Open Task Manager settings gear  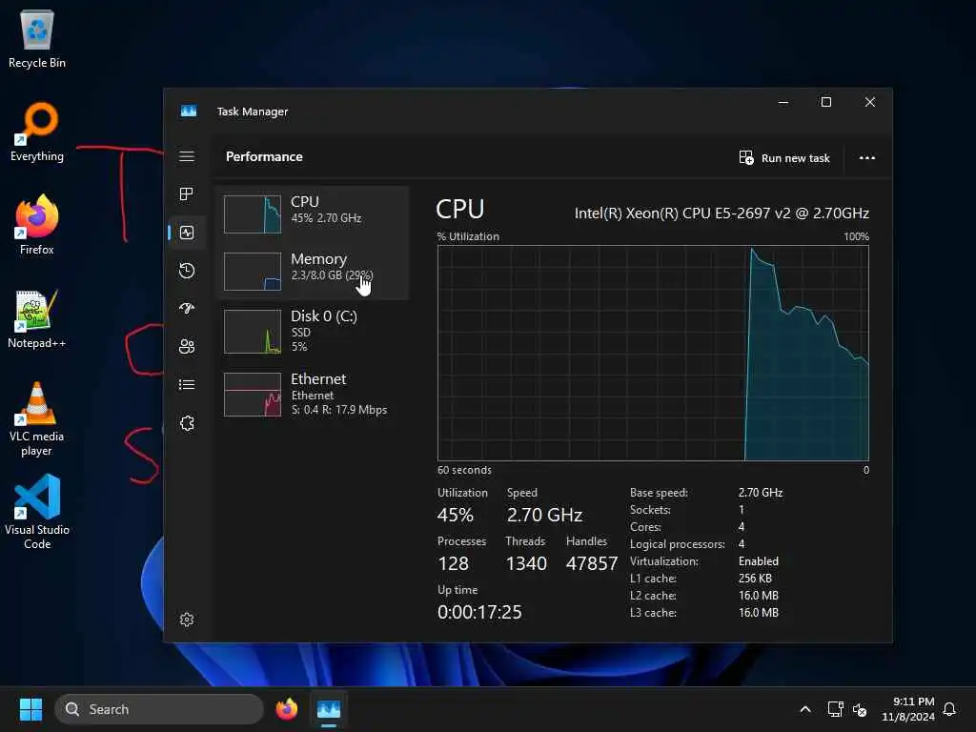[x=187, y=620]
